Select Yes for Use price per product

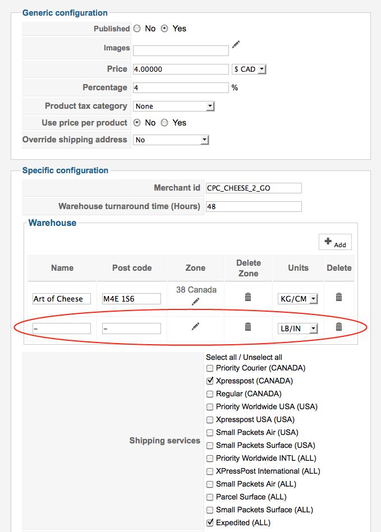164,123
